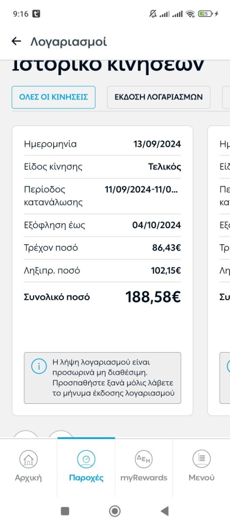The image size is (230, 525).
Task: Tap Android square recent apps button
Action: click(65, 511)
